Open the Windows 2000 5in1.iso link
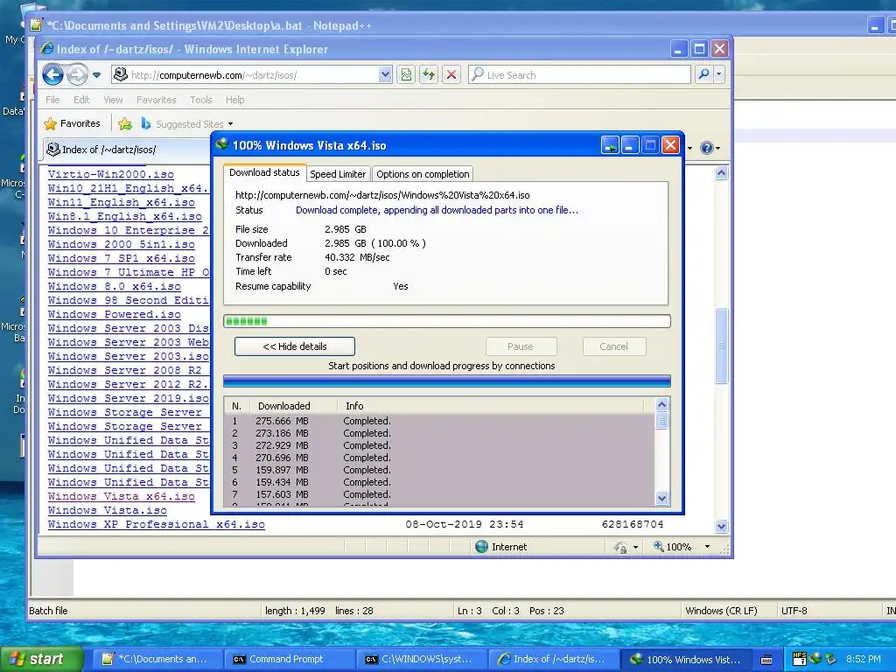The height and width of the screenshot is (672, 896). click(121, 245)
